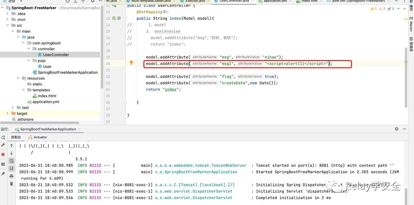
Task: Toggle soft-wrap in console
Action: (x=11, y=161)
